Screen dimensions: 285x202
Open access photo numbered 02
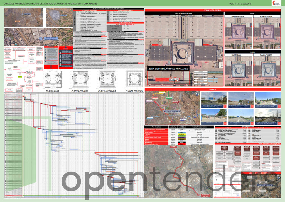click(241, 100)
